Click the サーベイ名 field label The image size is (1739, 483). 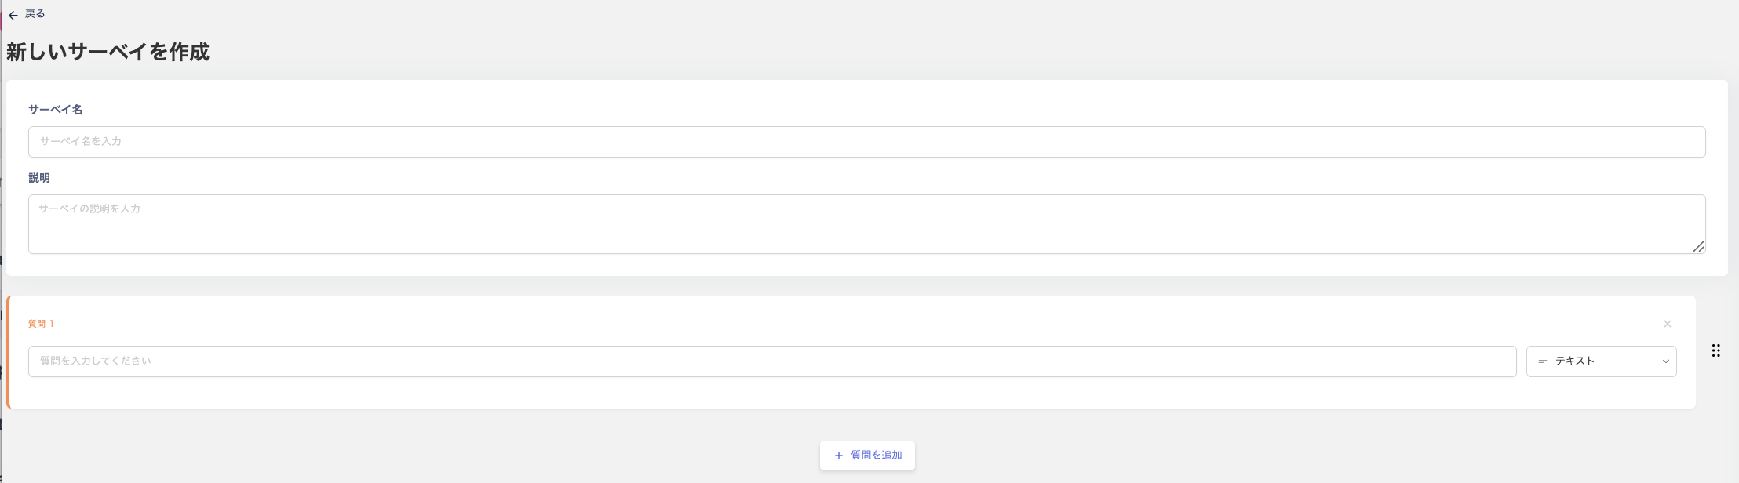tap(56, 110)
